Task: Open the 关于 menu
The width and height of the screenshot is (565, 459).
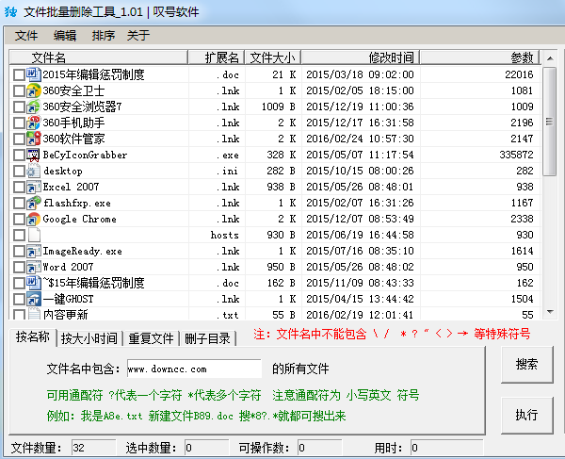Action: click(138, 35)
